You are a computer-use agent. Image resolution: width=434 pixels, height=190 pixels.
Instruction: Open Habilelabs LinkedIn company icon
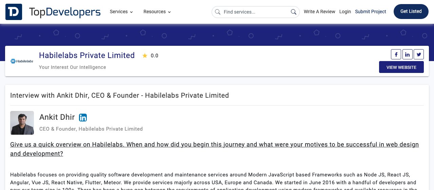click(x=407, y=54)
